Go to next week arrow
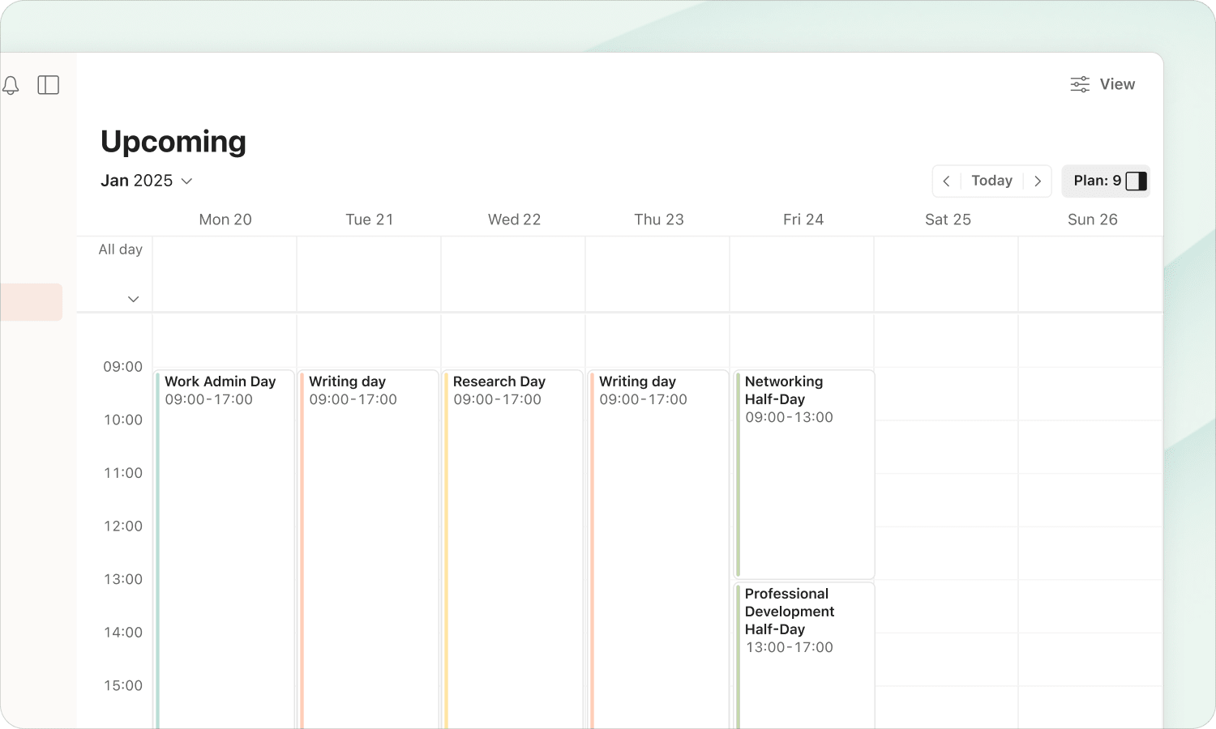1216x729 pixels. click(1038, 181)
